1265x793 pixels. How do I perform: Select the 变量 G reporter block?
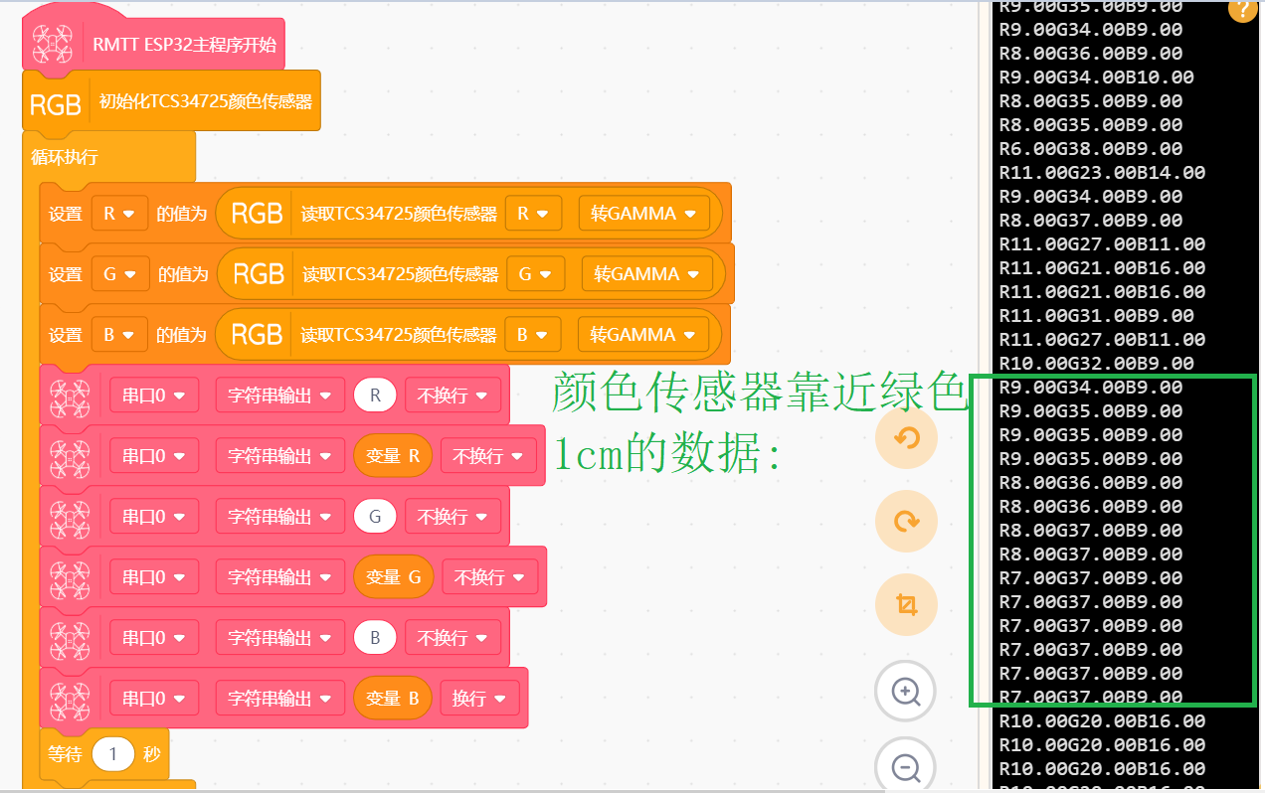[394, 577]
